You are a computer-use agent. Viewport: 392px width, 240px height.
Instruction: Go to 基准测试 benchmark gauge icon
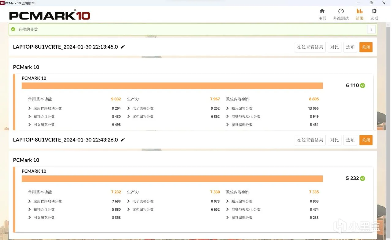[x=341, y=11]
